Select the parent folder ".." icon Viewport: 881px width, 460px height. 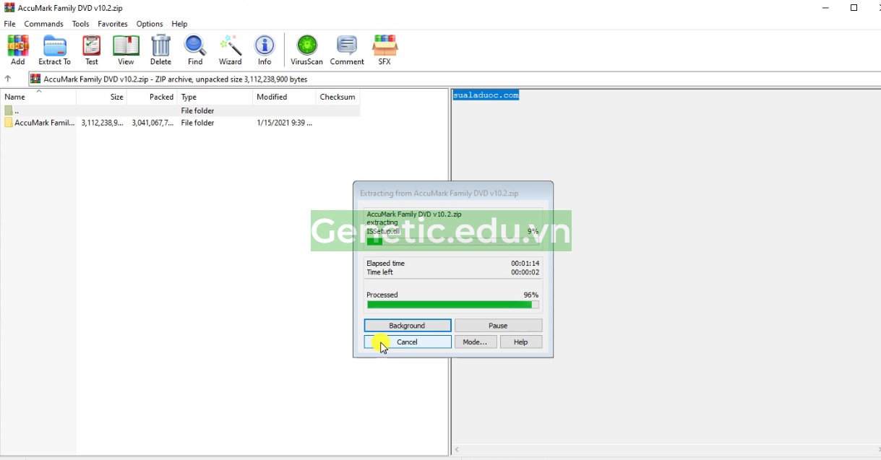(9, 110)
